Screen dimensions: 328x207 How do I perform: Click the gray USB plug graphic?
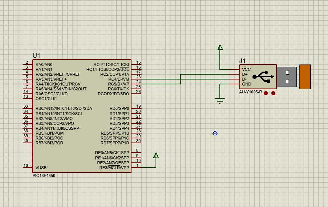point(287,76)
